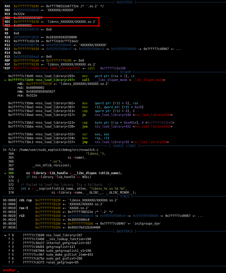
Task: Select RCX value 0x322e
Action: pos(19,14)
